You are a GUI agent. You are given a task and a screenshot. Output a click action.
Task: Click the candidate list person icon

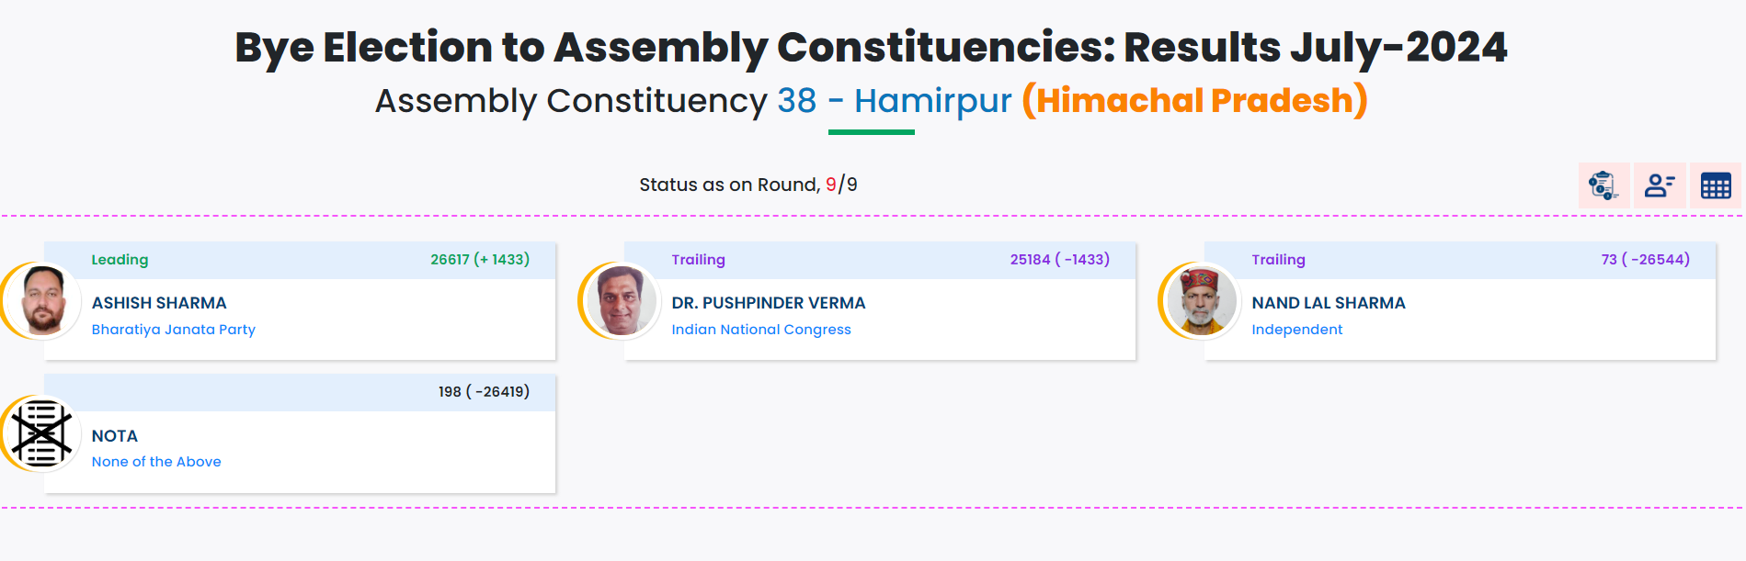[1660, 185]
